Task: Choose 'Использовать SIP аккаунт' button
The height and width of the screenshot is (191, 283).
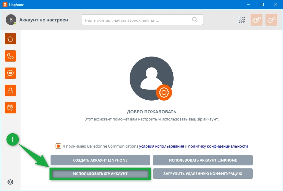Action: tap(100, 174)
